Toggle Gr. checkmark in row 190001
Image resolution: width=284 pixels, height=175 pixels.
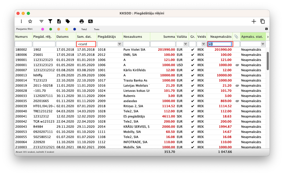coord(193,60)
